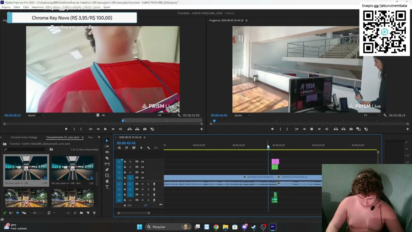The image size is (412, 232).
Task: Enable voice-over record on track A3
Action: (x=154, y=195)
